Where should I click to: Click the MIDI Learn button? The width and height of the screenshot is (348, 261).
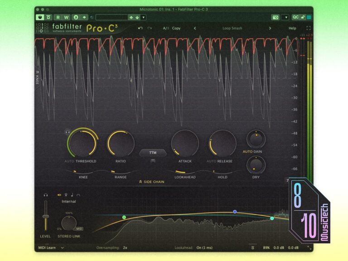(x=47, y=248)
